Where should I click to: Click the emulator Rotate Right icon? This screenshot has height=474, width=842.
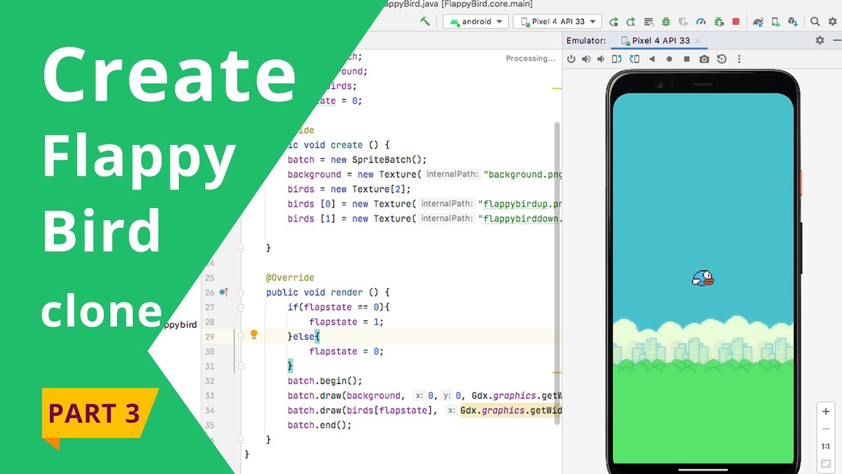pyautogui.click(x=634, y=59)
